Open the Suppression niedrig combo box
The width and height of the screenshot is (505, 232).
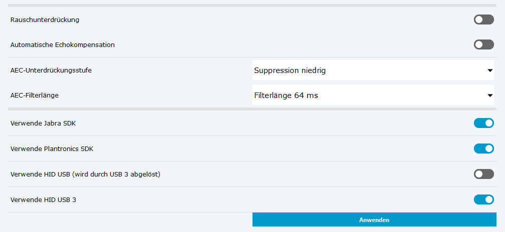371,70
